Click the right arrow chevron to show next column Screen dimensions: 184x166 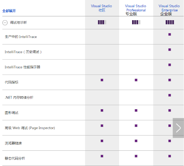[x=178, y=128]
